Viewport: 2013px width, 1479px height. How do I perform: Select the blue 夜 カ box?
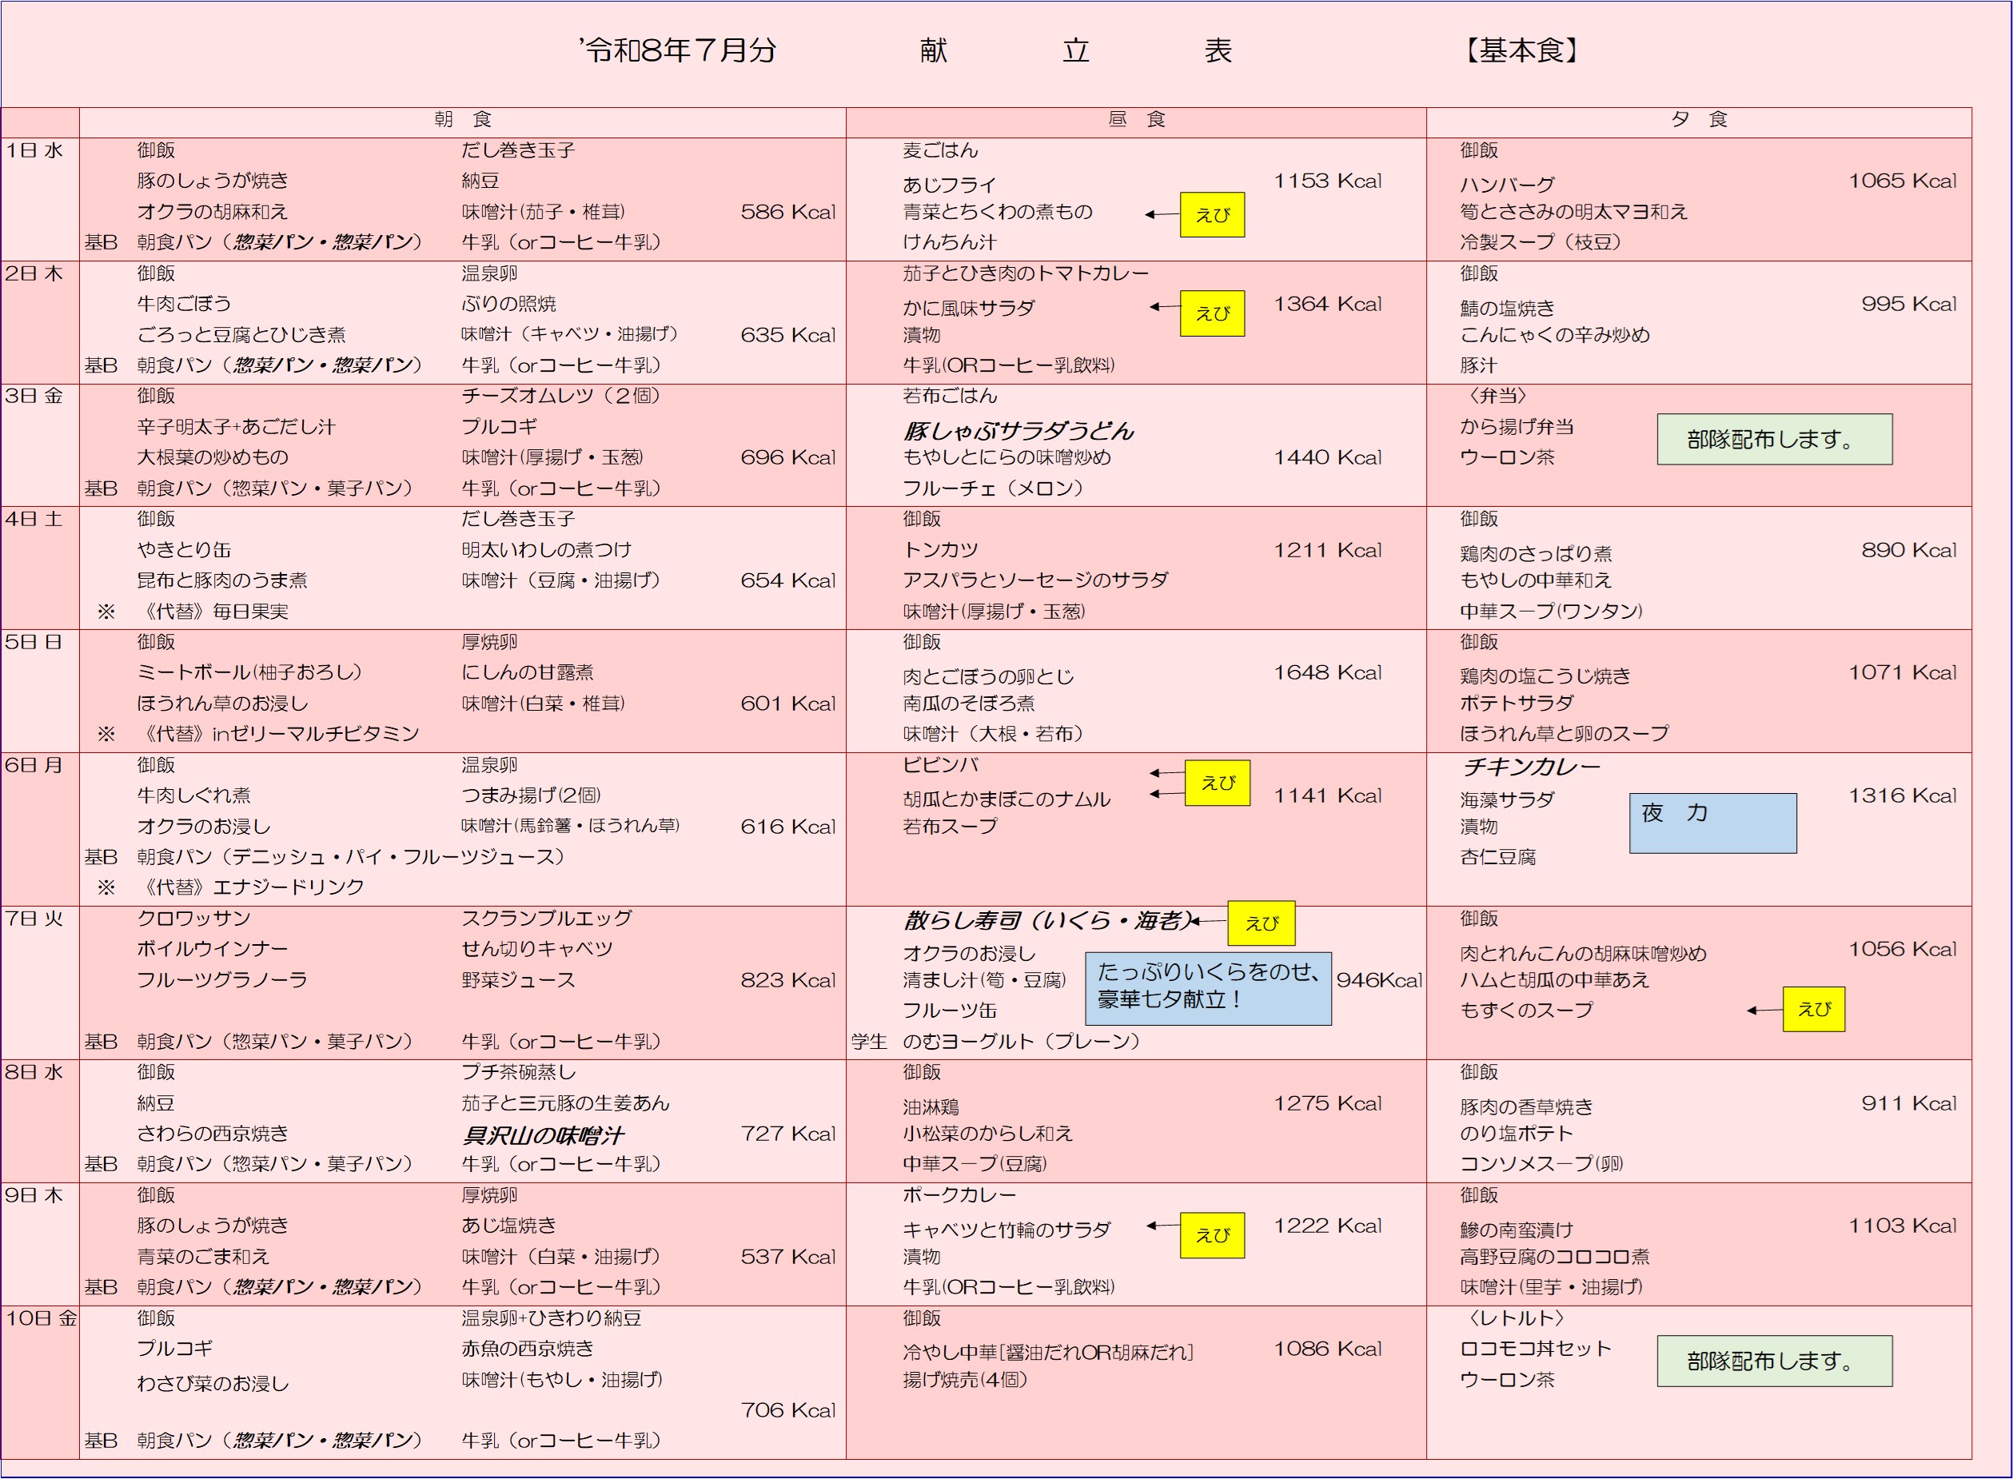point(1712,823)
